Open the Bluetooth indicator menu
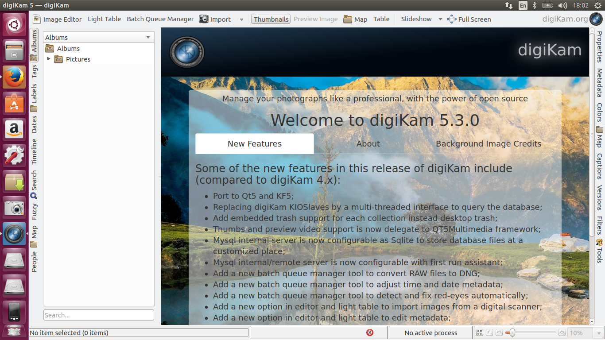605x340 pixels. coord(535,5)
